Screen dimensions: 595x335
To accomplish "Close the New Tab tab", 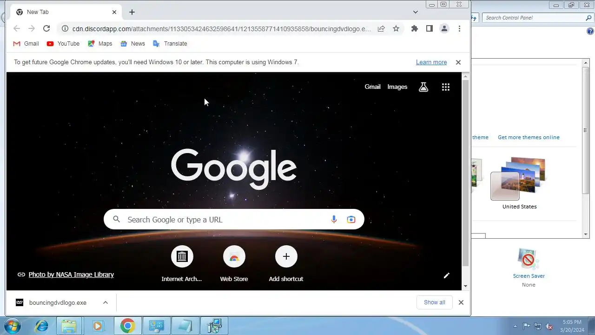I will click(114, 12).
